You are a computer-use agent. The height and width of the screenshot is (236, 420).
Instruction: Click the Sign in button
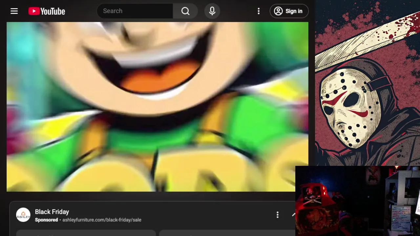(x=289, y=11)
